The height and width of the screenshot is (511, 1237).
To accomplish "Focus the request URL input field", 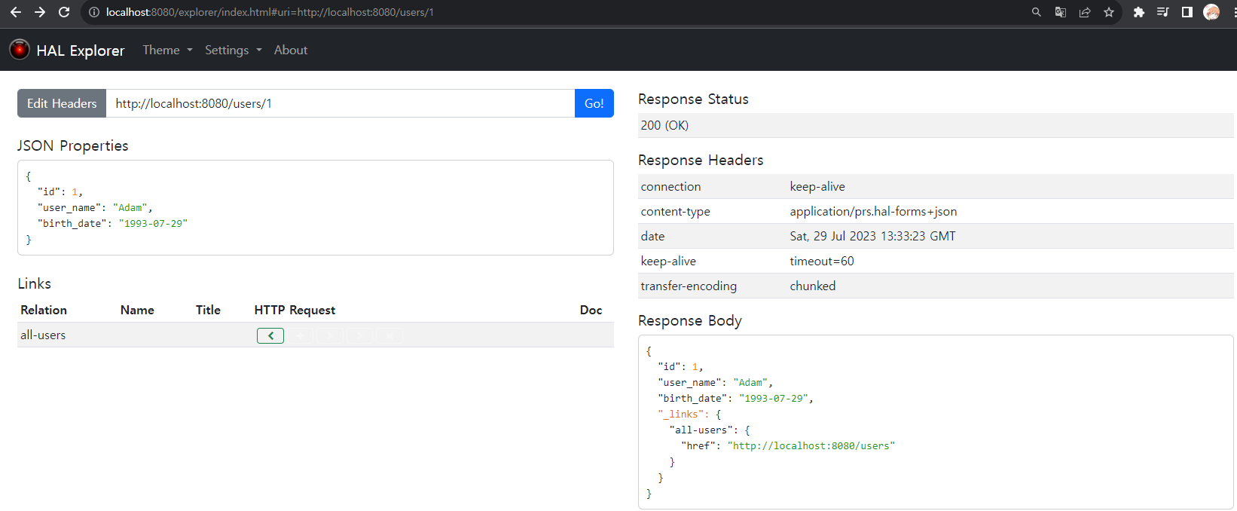I will point(339,103).
